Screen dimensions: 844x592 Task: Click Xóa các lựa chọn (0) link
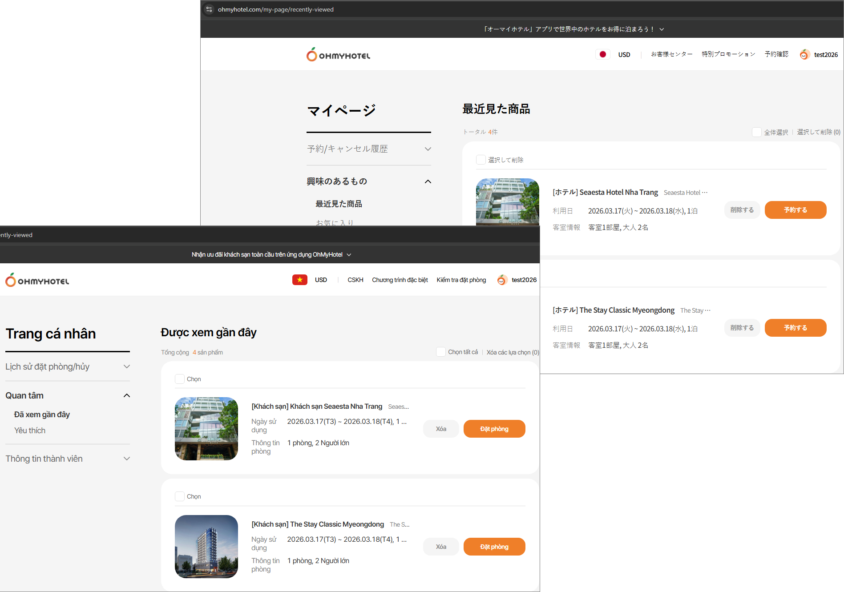coord(513,352)
